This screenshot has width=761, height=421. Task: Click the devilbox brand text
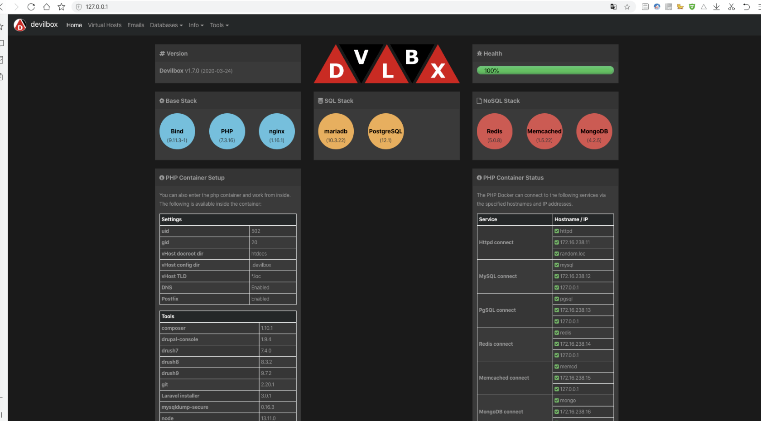click(x=44, y=24)
